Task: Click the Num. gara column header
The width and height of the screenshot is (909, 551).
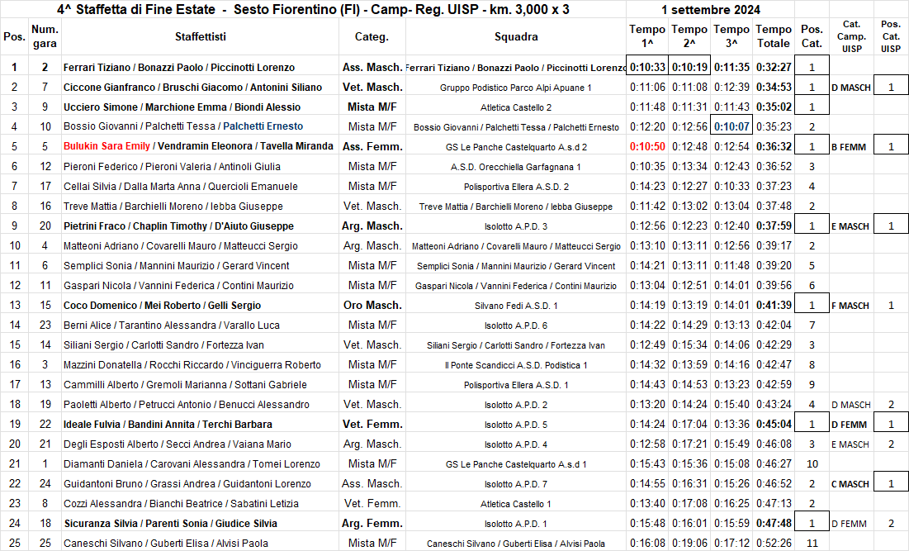Action: [45, 37]
